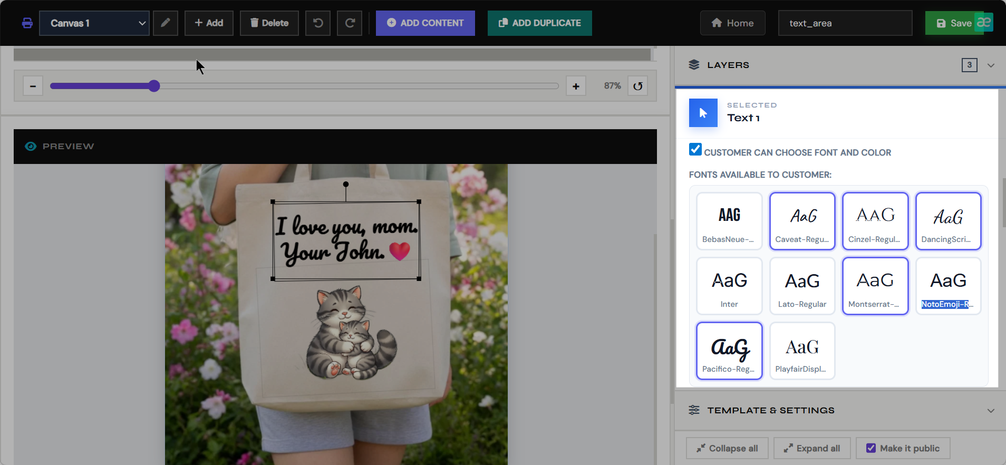
Task: Toggle the Caveat-Regular font tile
Action: (802, 221)
